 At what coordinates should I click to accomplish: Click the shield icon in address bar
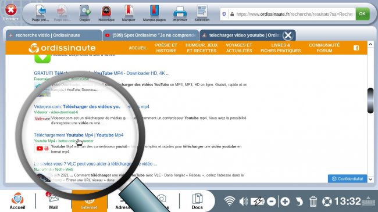pos(224,14)
